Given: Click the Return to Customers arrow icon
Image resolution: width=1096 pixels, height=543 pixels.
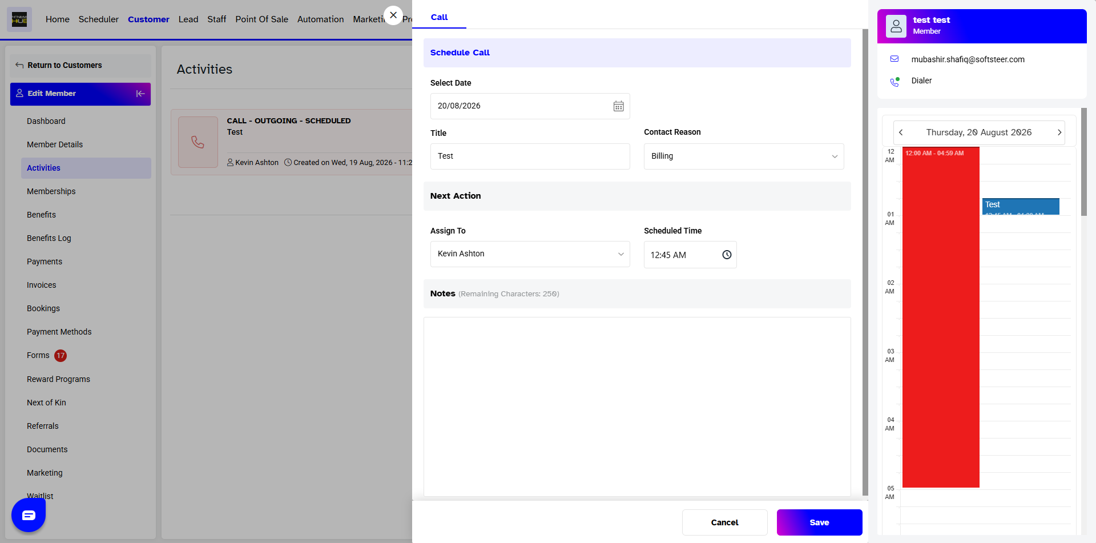Looking at the screenshot, I should click(x=19, y=65).
